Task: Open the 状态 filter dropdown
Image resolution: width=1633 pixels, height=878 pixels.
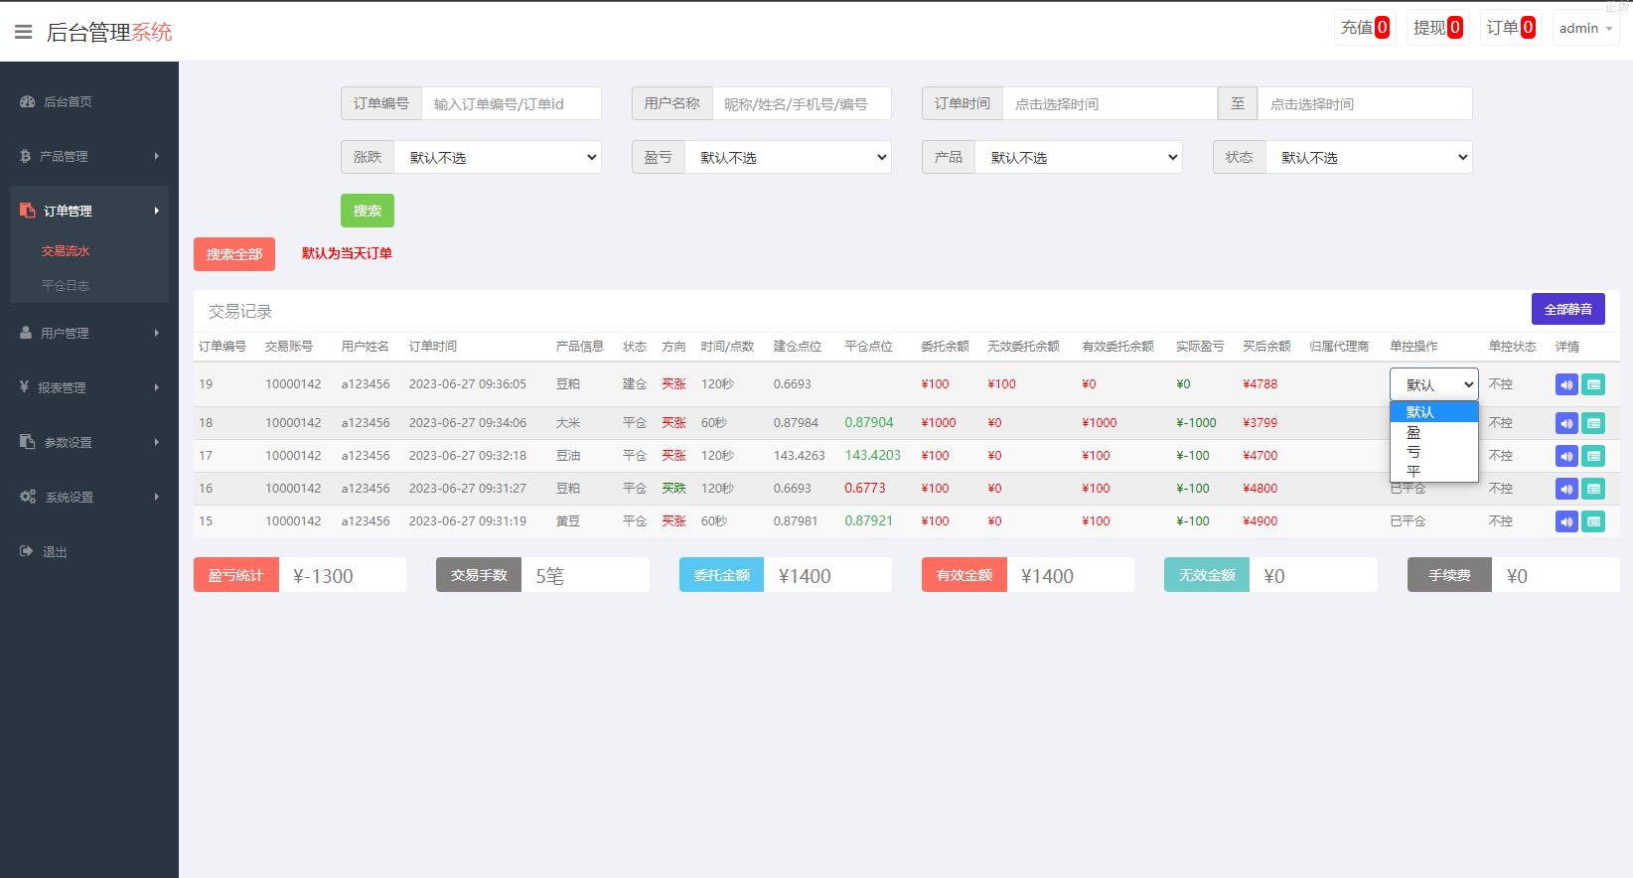Action: point(1369,157)
